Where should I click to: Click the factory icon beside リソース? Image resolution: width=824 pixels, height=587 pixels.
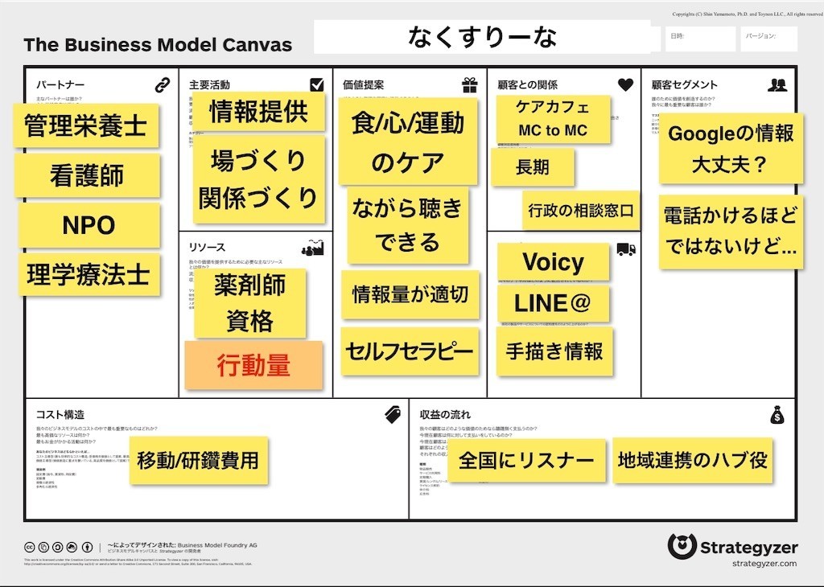[313, 248]
